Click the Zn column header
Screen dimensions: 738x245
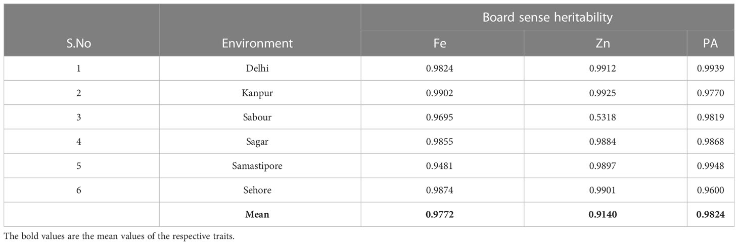click(x=603, y=43)
